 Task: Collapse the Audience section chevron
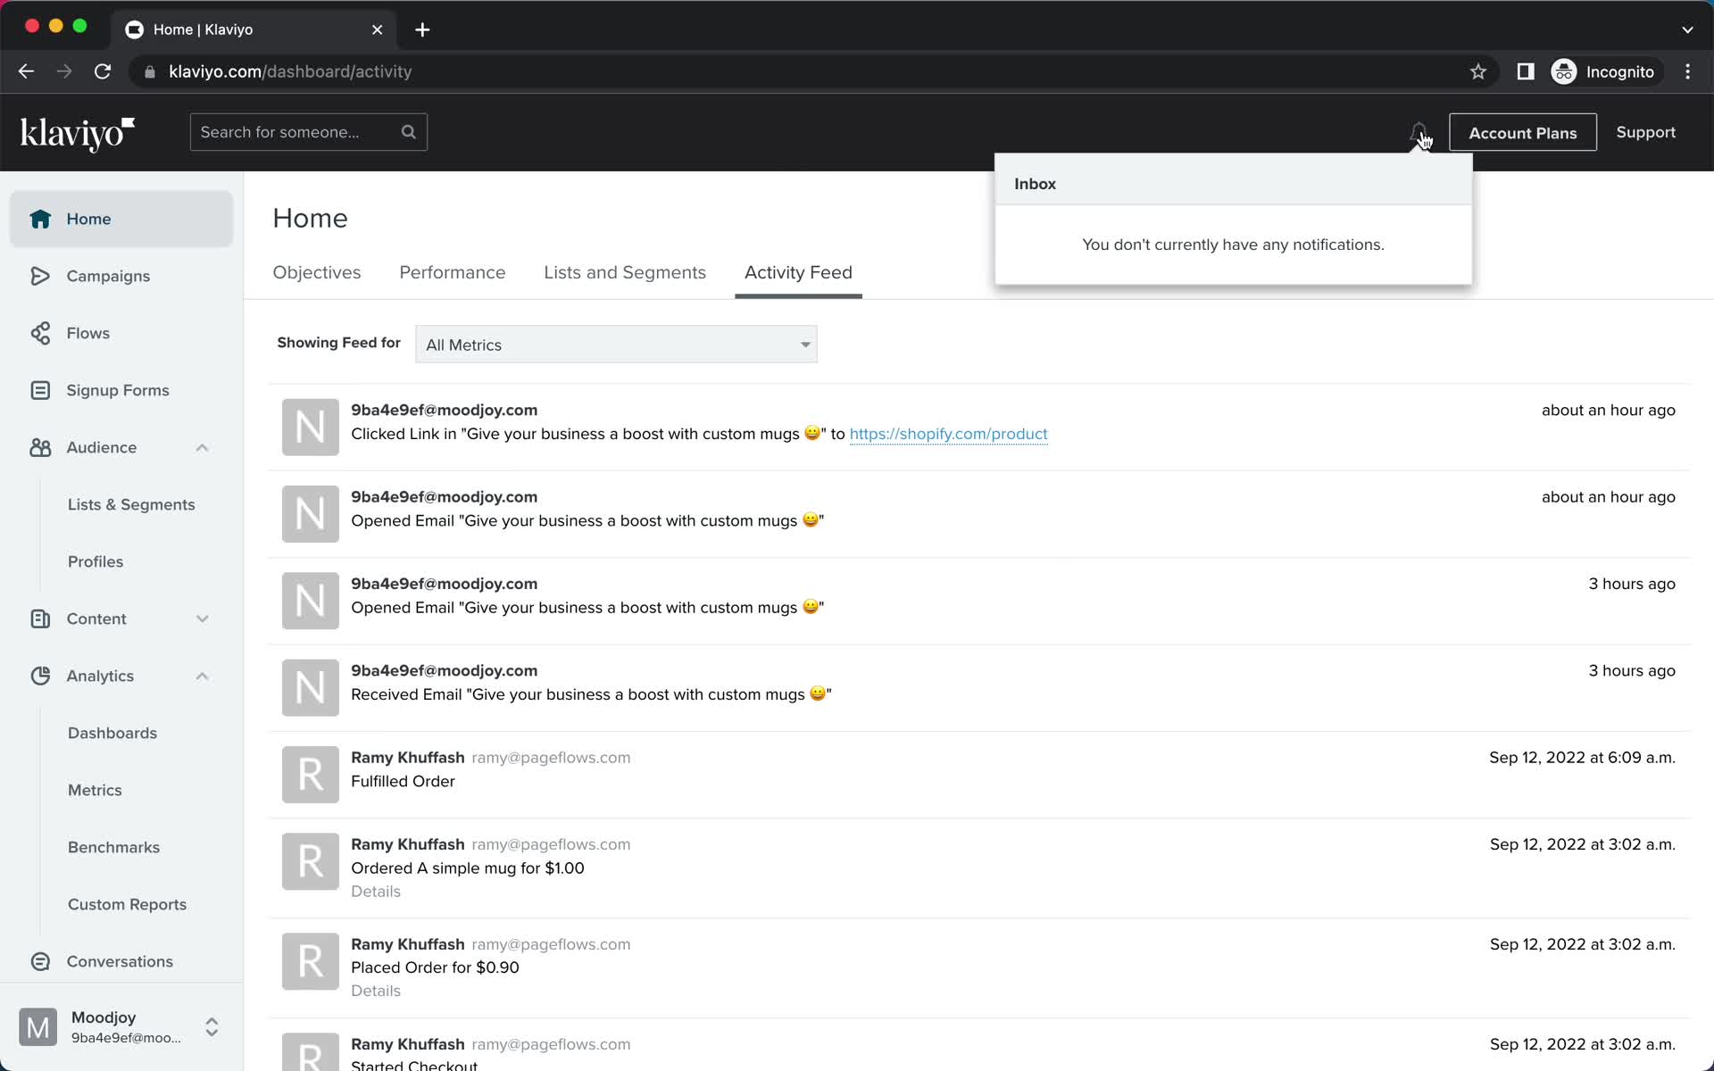coord(202,447)
